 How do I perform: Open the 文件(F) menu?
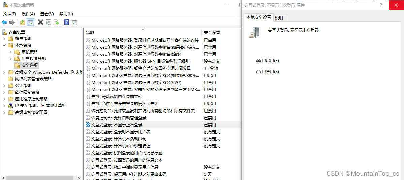9,14
